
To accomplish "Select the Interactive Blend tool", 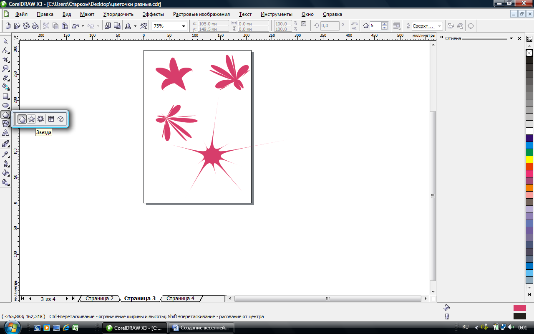I will (5, 144).
